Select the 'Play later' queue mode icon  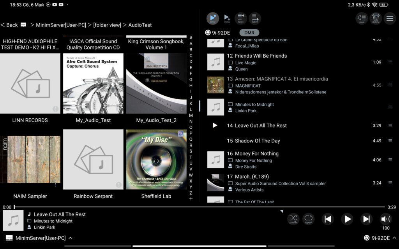(x=255, y=18)
